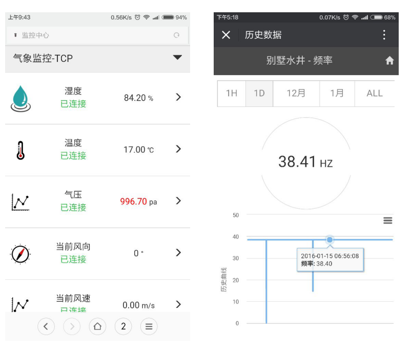411x353 pixels.
Task: Click the temperature thermometer icon
Action: pyautogui.click(x=20, y=150)
